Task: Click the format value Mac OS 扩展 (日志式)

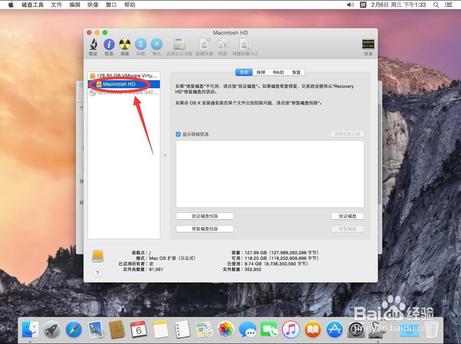Action: pos(172,258)
